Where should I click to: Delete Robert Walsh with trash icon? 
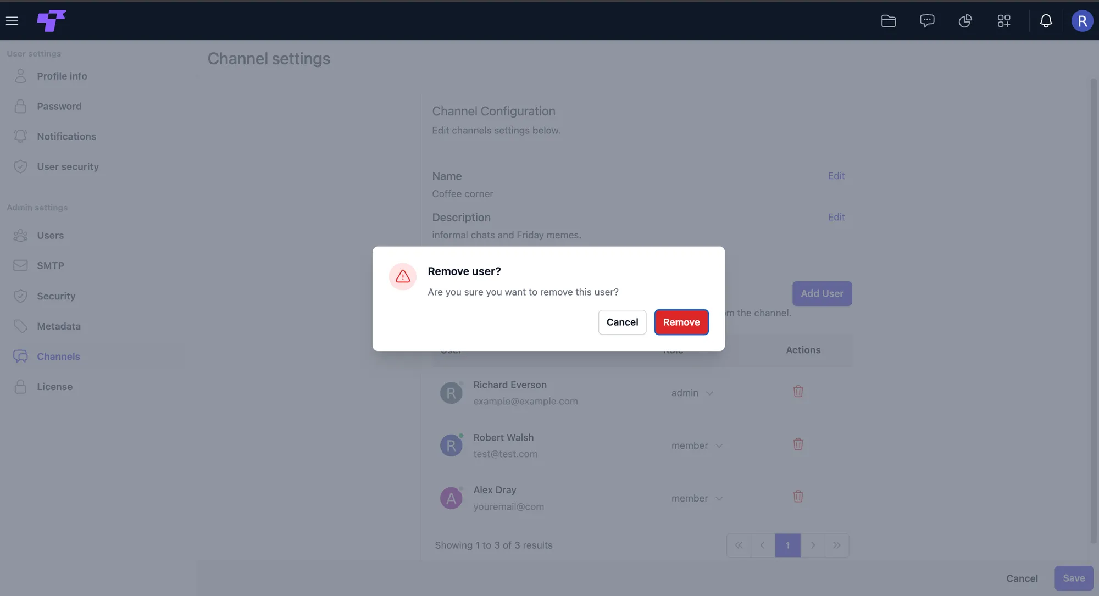point(798,444)
